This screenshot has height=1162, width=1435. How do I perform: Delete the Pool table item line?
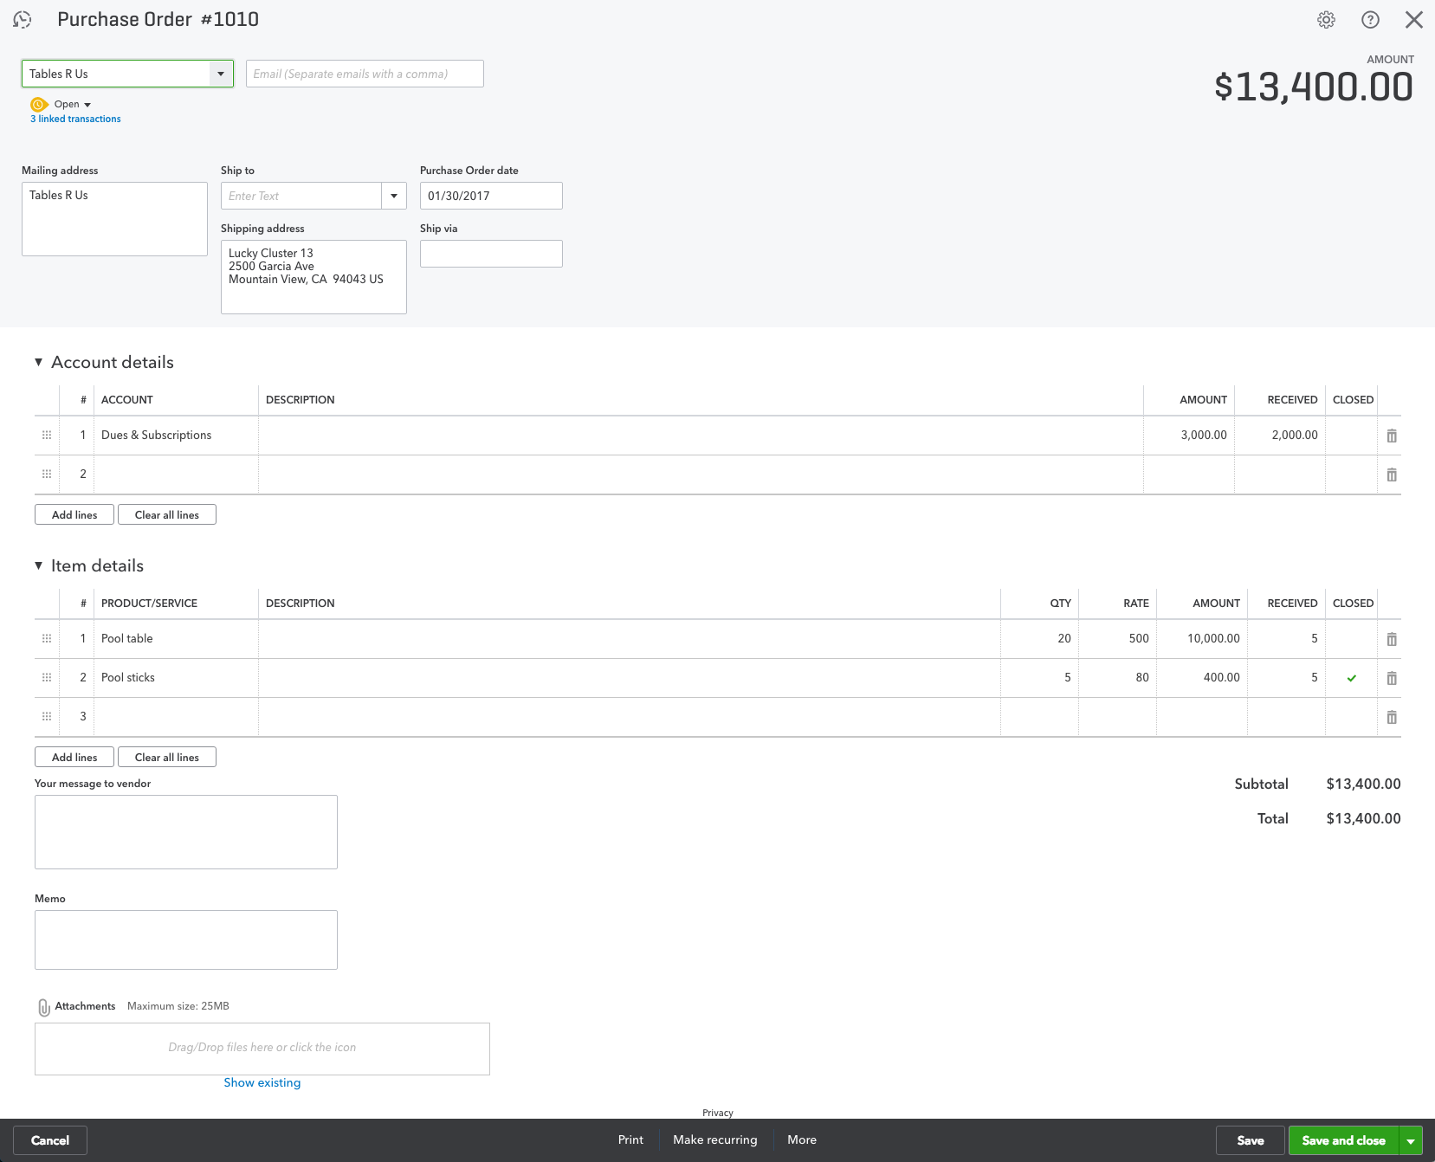(1392, 639)
